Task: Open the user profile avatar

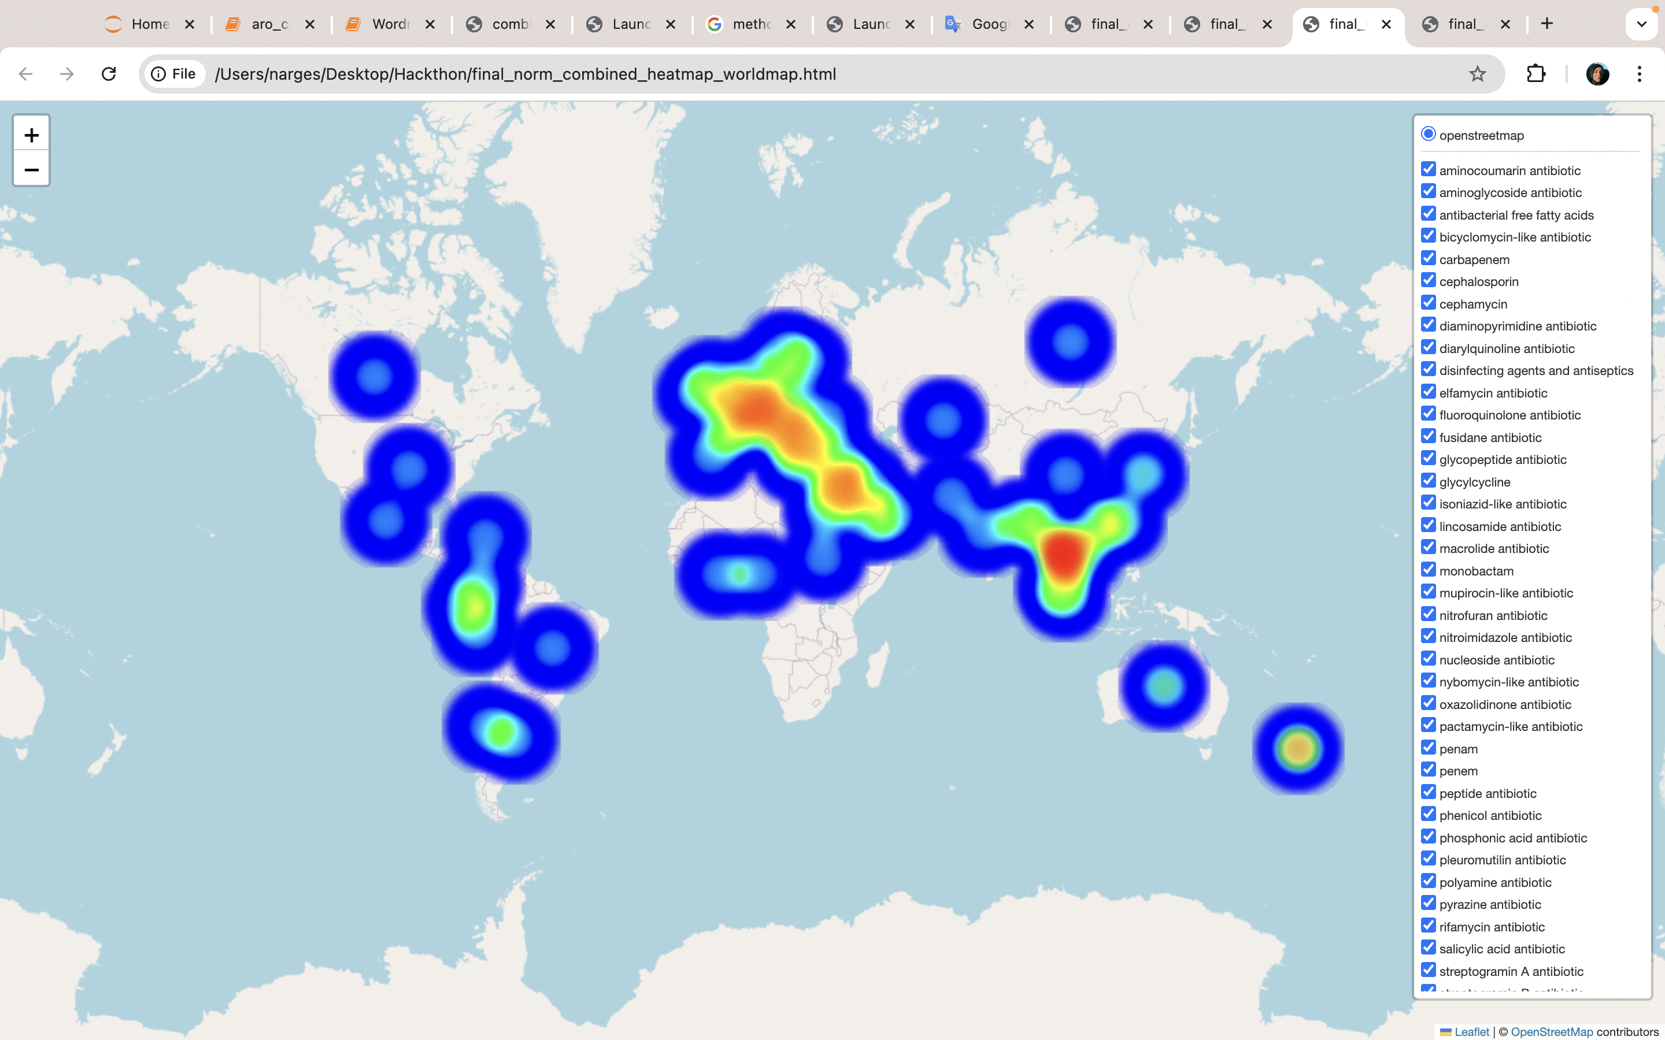Action: click(x=1597, y=73)
